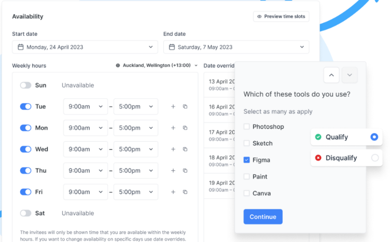The width and height of the screenshot is (392, 242).
Task: Select the Disqualify radio button
Action: coord(375,158)
